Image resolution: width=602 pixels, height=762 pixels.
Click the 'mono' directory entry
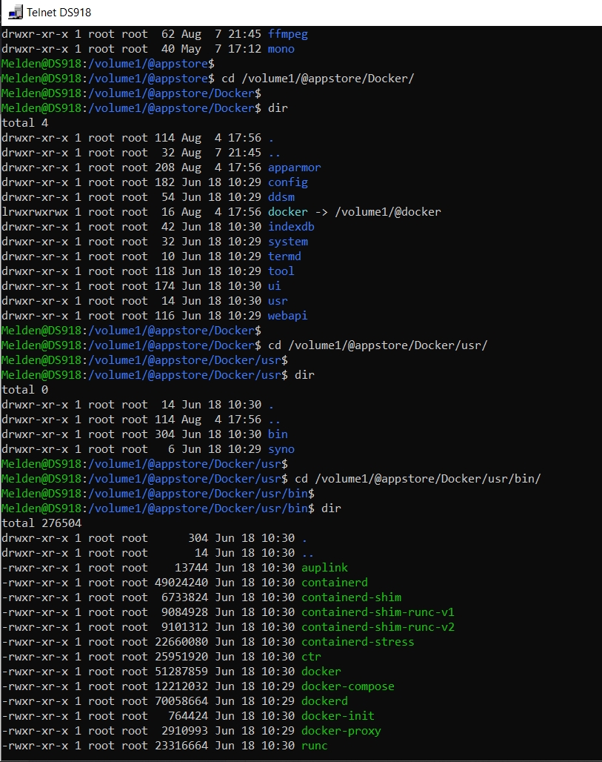tap(281, 49)
